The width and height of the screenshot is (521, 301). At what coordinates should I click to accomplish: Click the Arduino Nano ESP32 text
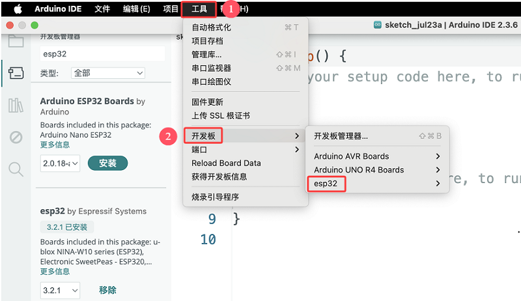[76, 135]
